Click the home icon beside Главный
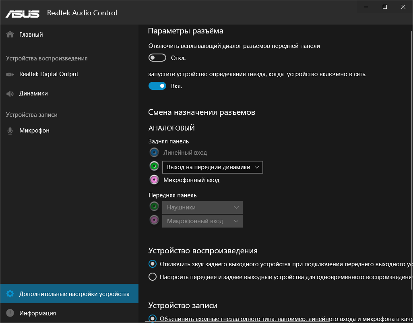Screen dimensions: 413x323 pyautogui.click(x=10, y=34)
